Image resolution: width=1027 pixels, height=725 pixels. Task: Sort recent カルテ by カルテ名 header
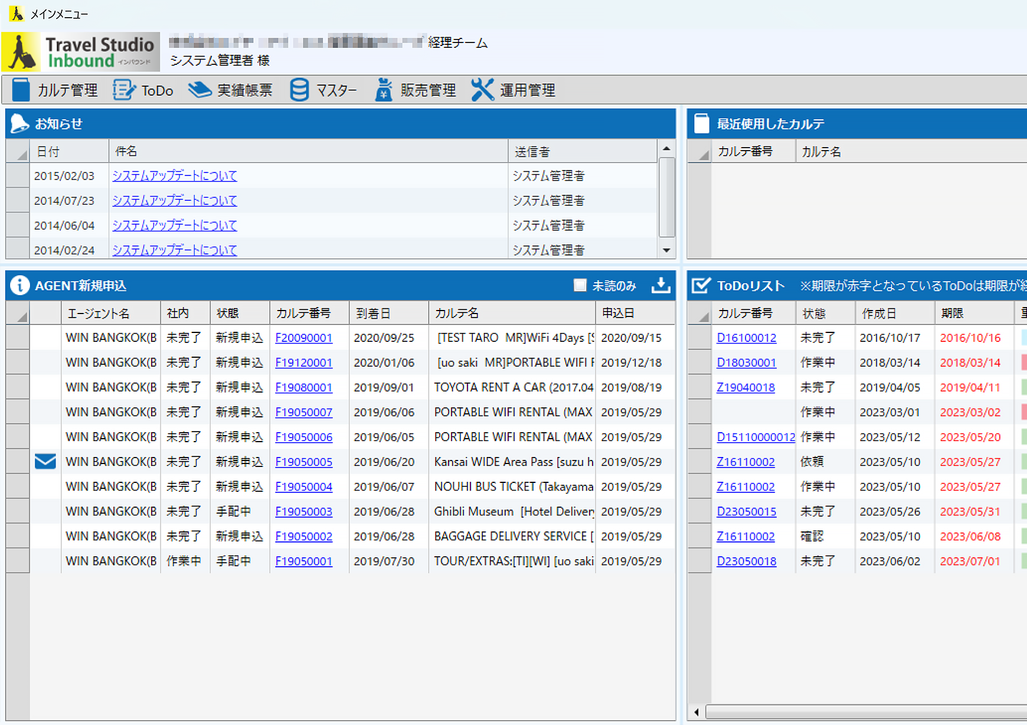[x=911, y=151]
